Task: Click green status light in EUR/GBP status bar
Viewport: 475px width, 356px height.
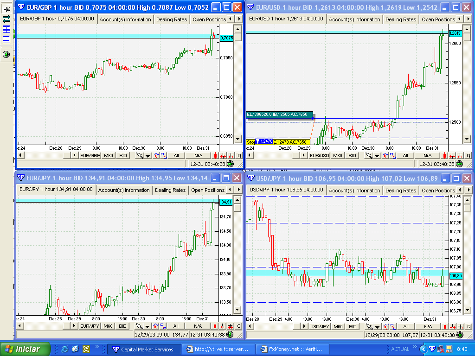Action: pyautogui.click(x=230, y=164)
